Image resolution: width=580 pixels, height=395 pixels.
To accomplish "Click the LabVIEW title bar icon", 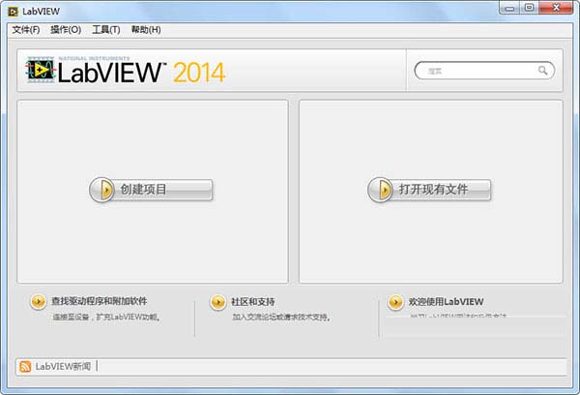I will click(13, 12).
